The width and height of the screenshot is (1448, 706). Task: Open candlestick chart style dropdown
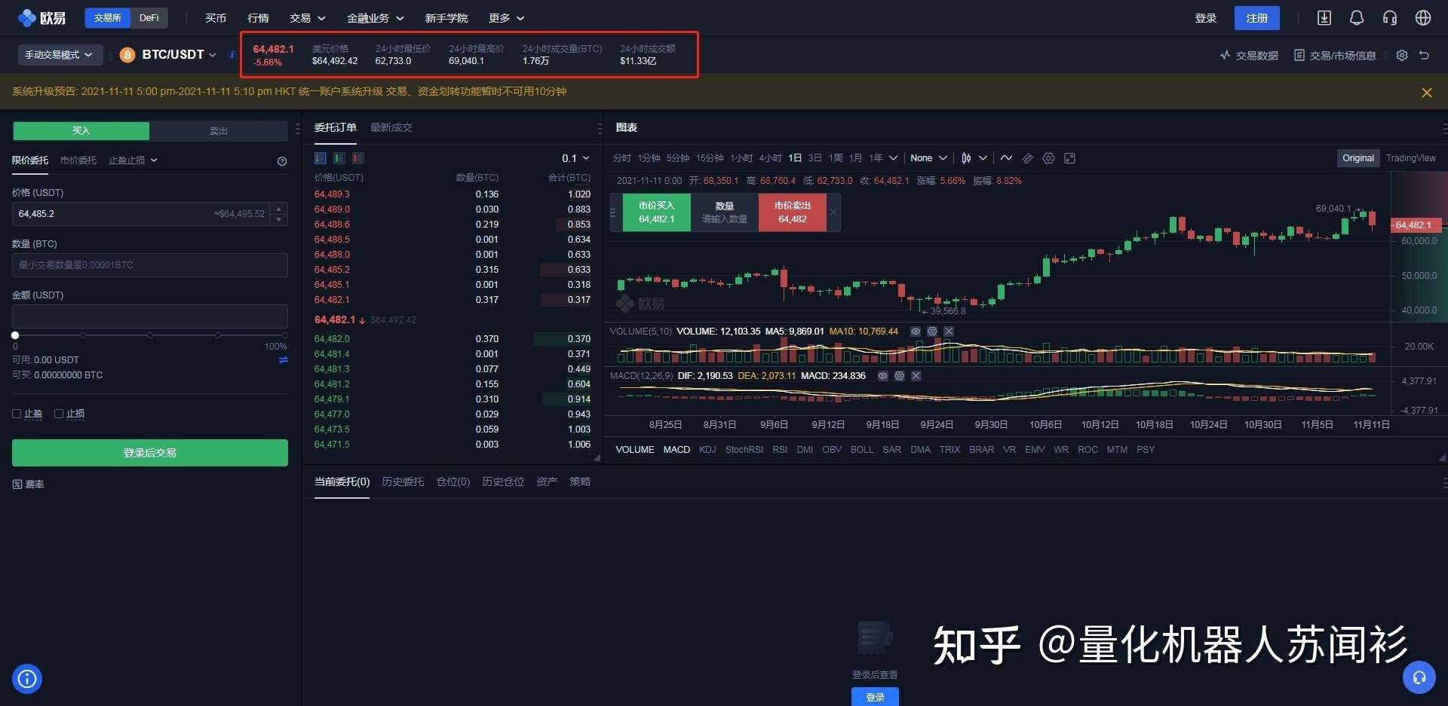point(974,158)
